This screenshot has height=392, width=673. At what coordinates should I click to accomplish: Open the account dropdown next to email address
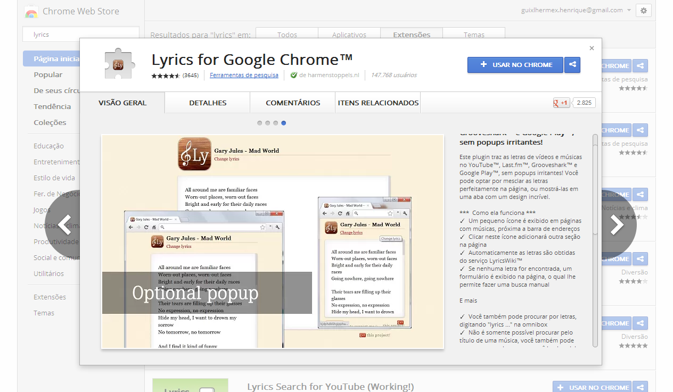click(x=629, y=10)
